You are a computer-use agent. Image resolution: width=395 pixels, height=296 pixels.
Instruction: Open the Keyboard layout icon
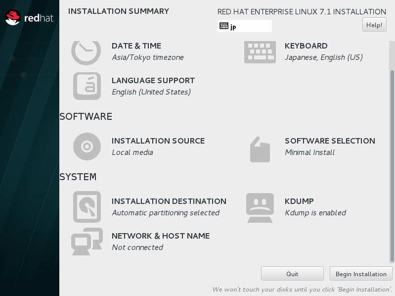(260, 52)
